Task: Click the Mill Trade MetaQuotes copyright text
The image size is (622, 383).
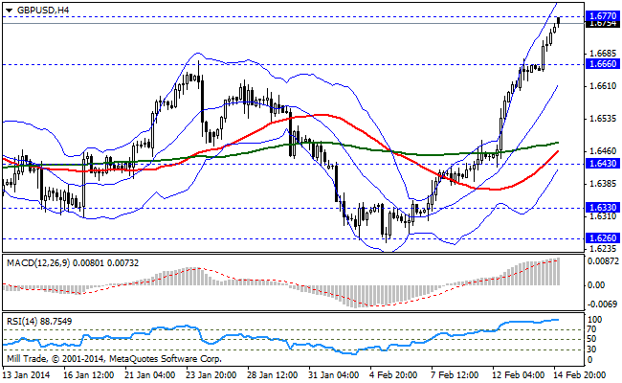Action: 114,359
